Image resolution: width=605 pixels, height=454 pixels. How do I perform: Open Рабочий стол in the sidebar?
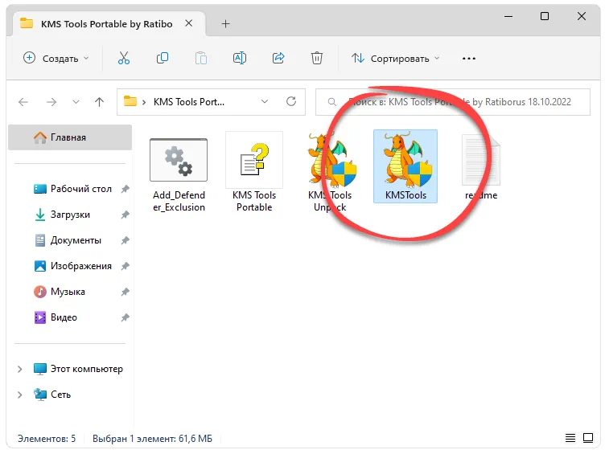[73, 189]
